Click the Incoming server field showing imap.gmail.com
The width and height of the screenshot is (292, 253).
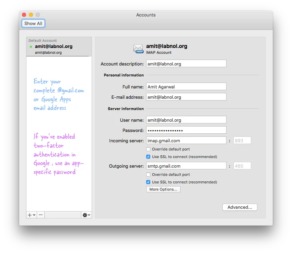pos(186,140)
